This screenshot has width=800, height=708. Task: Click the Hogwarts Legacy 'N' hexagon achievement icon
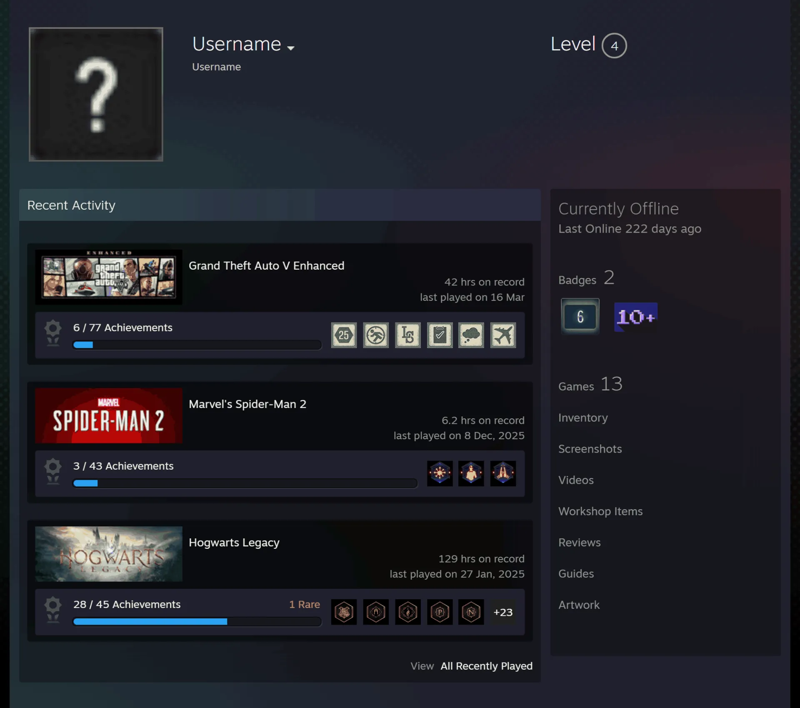471,612
